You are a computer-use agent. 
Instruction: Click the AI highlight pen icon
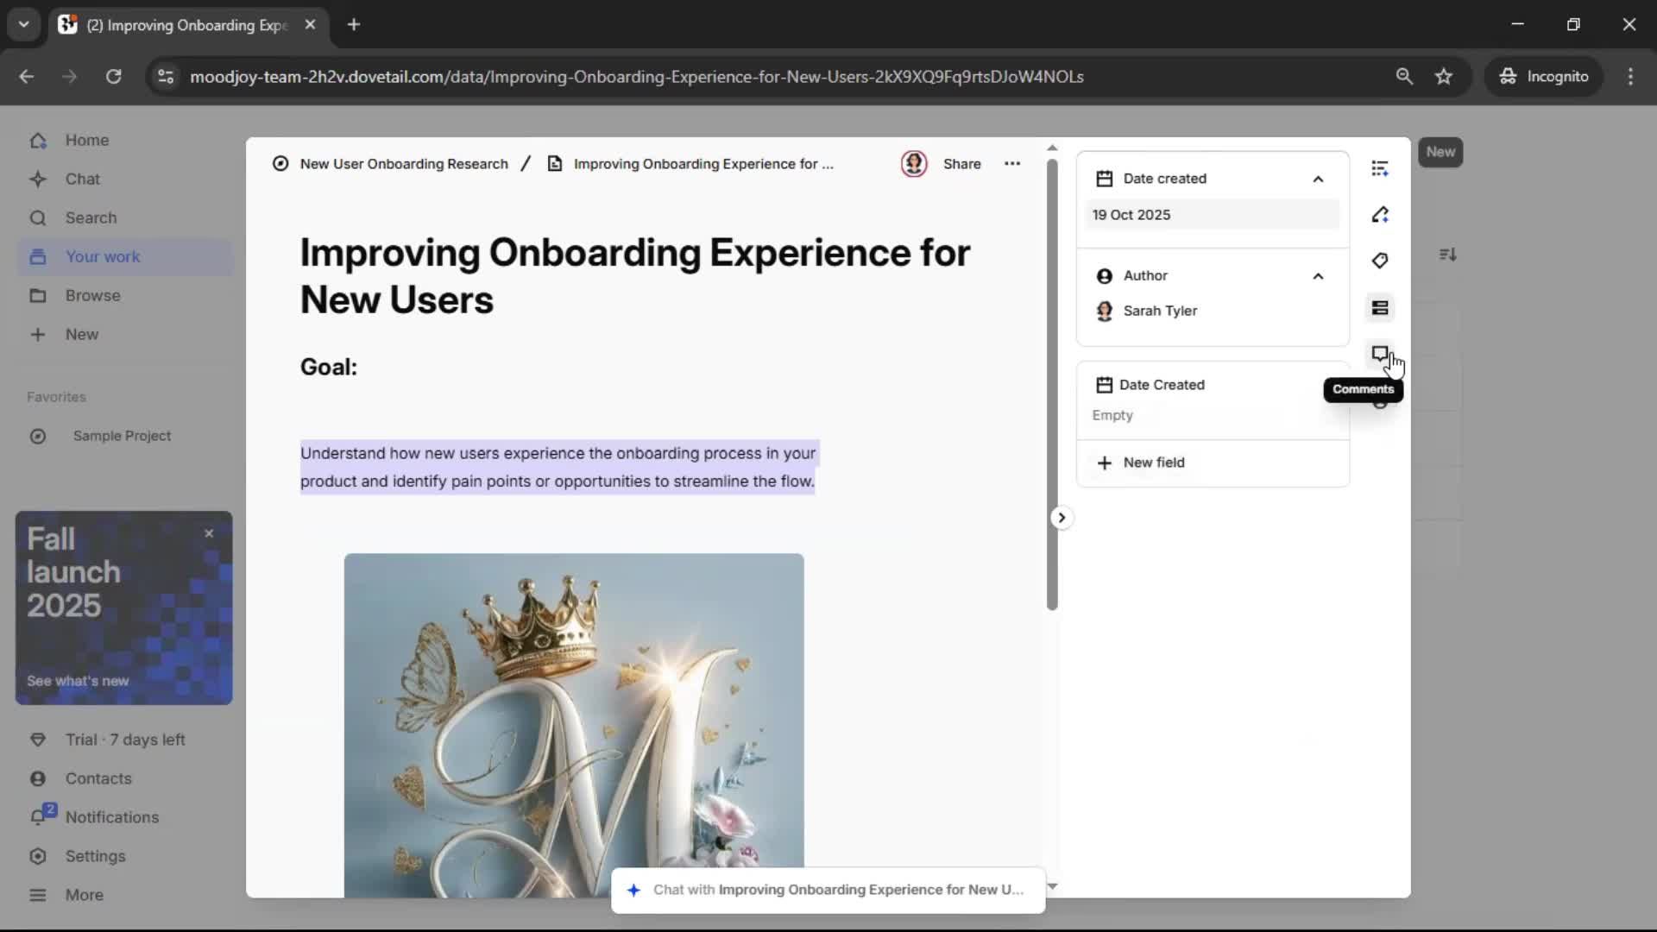tap(1379, 215)
